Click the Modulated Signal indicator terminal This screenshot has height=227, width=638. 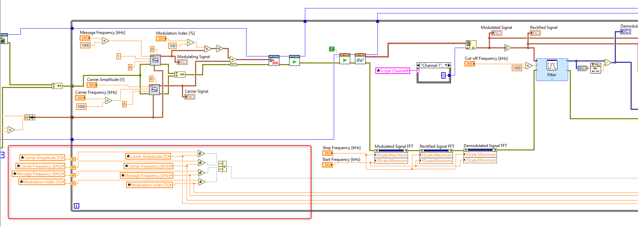click(x=497, y=33)
